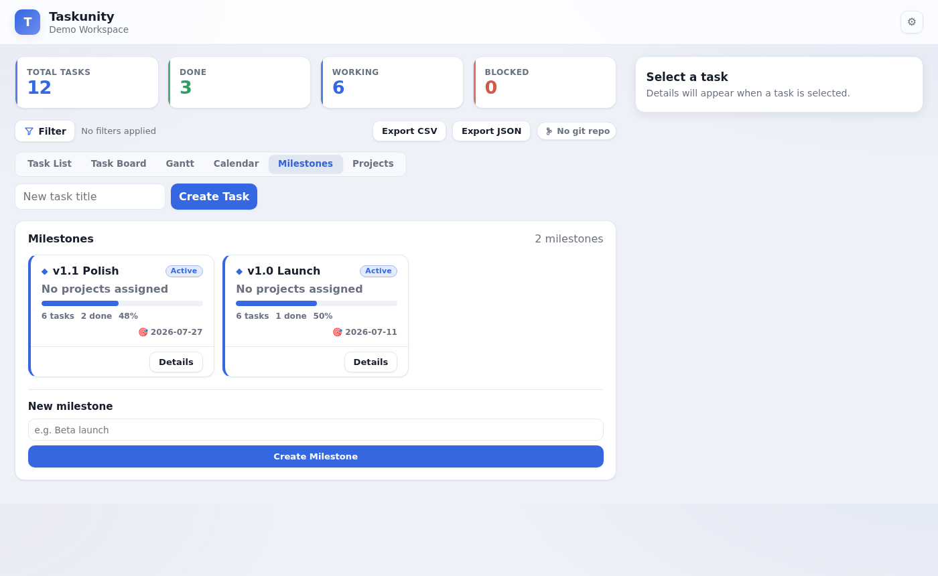Click the Working stat card
Viewport: 938px width, 576px height.
392,82
